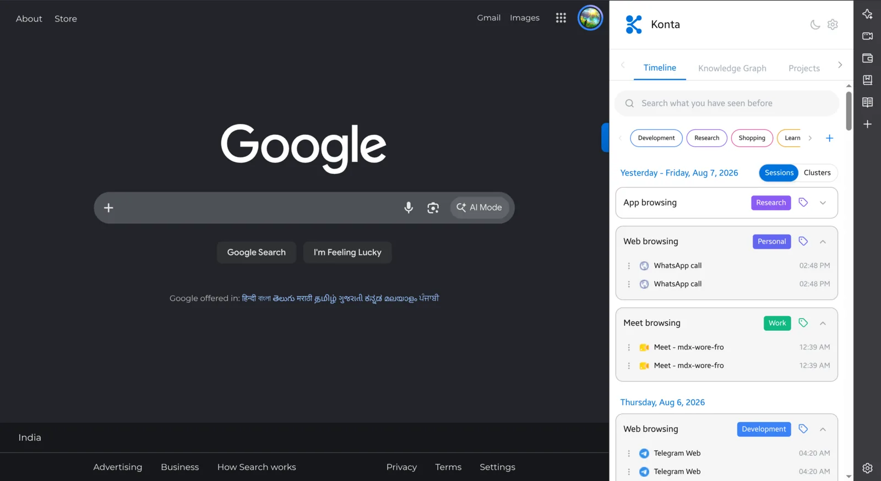Click the Google Search button
Viewport: 881px width, 481px height.
pyautogui.click(x=256, y=252)
